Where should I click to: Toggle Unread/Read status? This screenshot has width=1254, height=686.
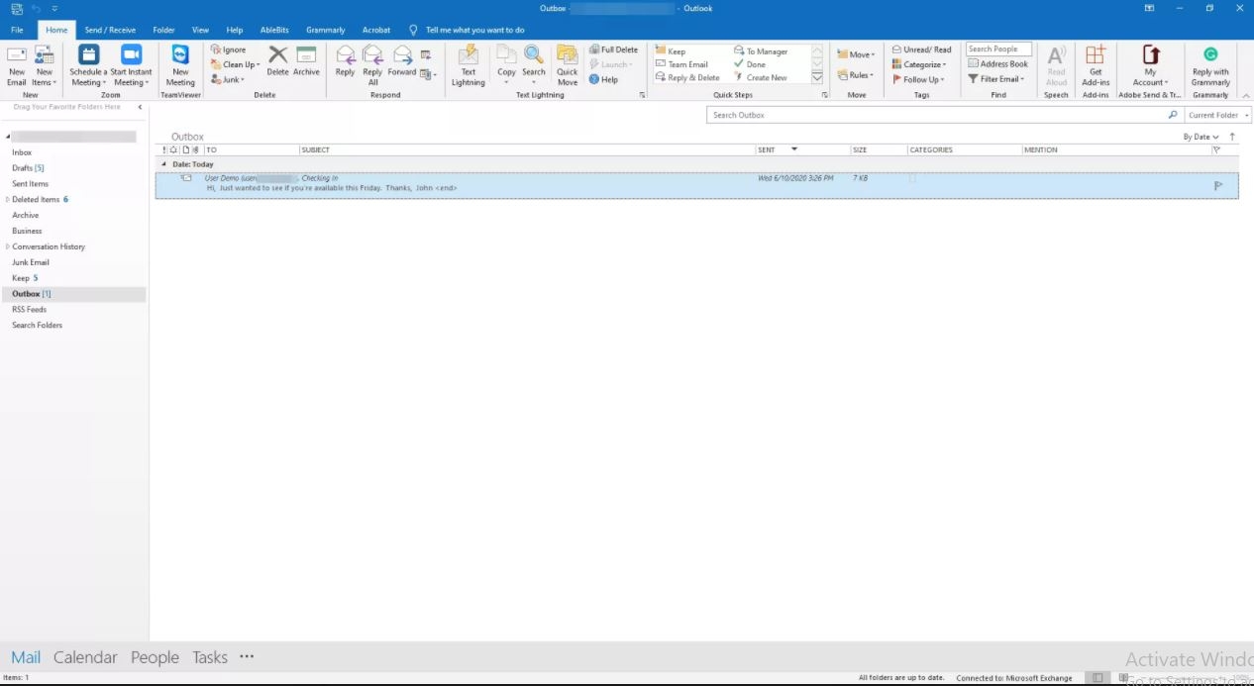click(x=921, y=49)
